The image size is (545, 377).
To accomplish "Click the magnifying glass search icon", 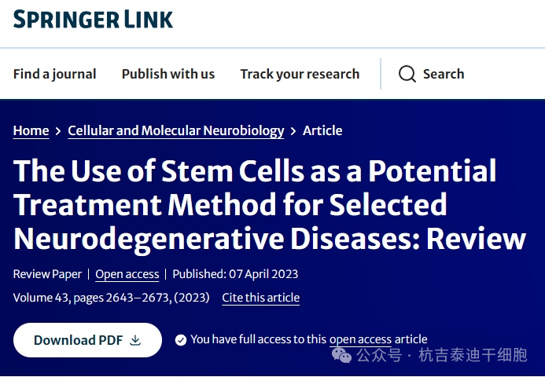I will tap(407, 74).
